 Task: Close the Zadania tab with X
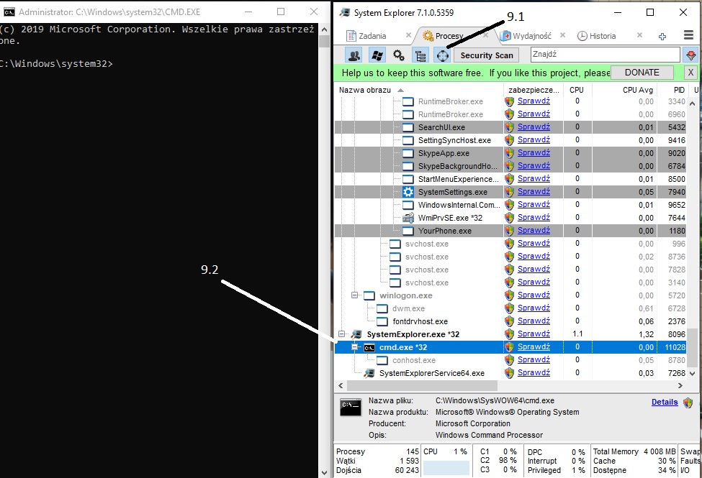408,35
